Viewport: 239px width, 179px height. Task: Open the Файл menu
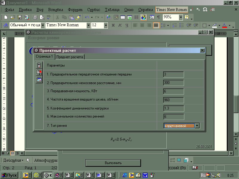(x=10, y=10)
